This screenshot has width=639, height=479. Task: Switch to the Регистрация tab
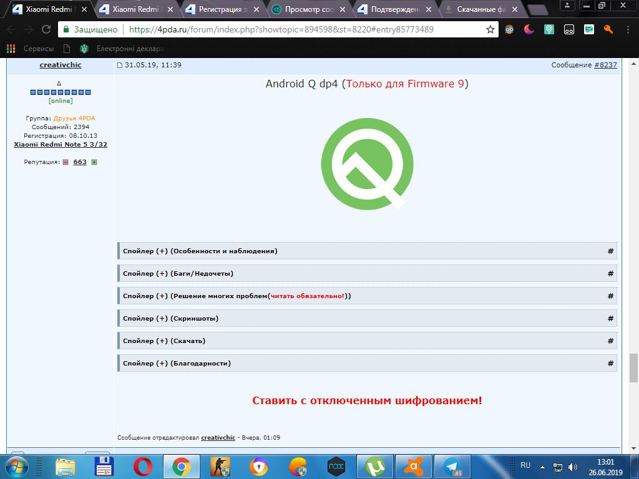pyautogui.click(x=222, y=9)
